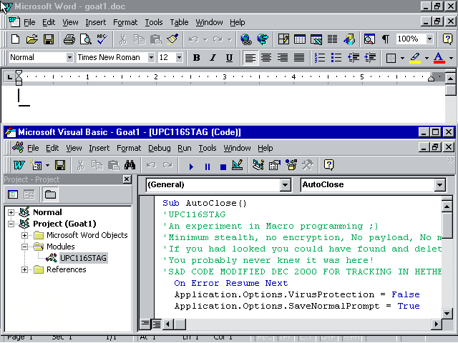The image size is (458, 343).
Task: Open font size 12 dropdown
Action: (x=179, y=57)
